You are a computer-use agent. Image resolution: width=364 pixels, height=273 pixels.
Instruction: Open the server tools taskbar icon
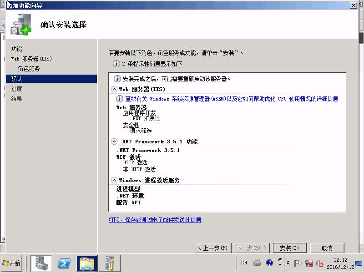tap(109, 263)
